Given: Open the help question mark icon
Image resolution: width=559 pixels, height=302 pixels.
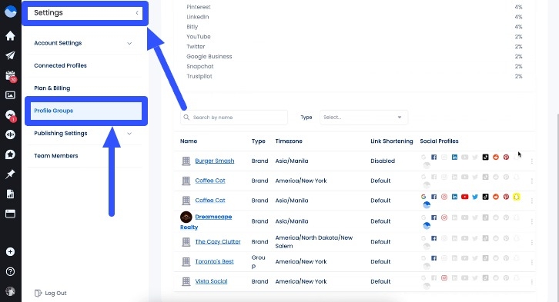Looking at the screenshot, I should click(x=10, y=272).
